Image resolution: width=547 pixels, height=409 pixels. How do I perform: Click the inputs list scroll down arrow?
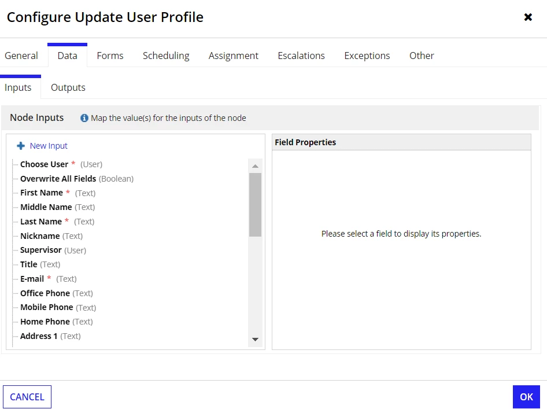coord(256,340)
